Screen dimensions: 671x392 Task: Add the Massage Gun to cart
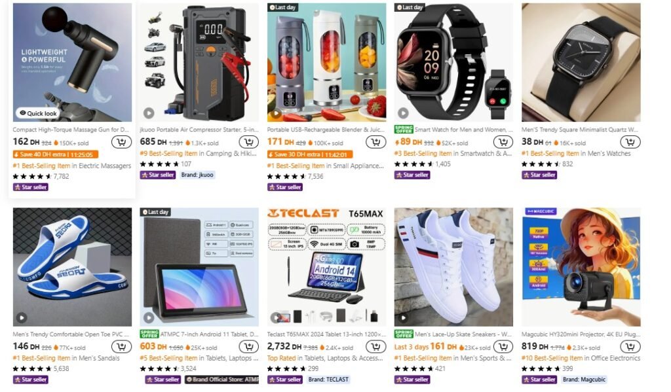pos(121,142)
